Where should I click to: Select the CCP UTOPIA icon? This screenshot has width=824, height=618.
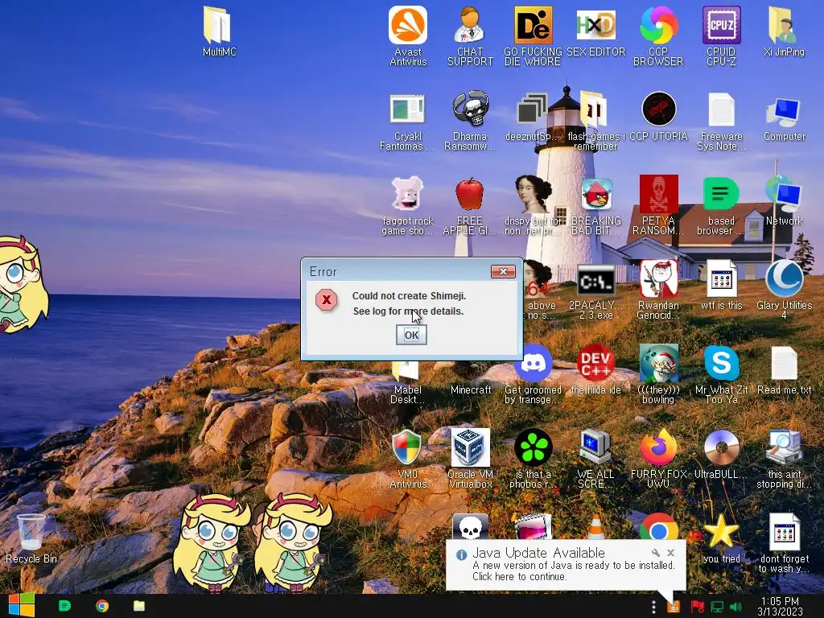click(658, 117)
